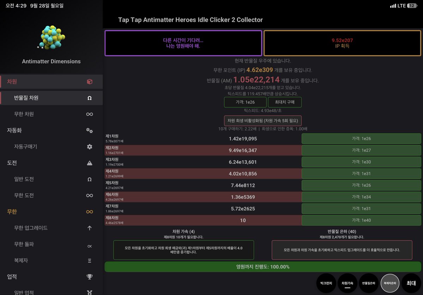Click the 영원까지 진행도 progress bar
The width and height of the screenshot is (423, 295).
(x=263, y=267)
